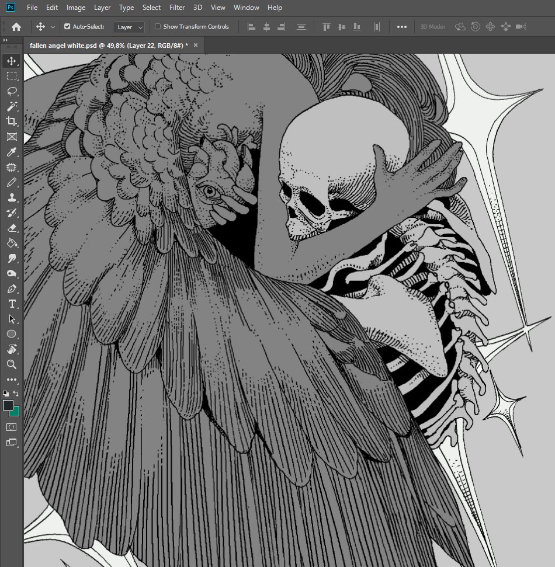Expand the Move tool options chevron

53,27
